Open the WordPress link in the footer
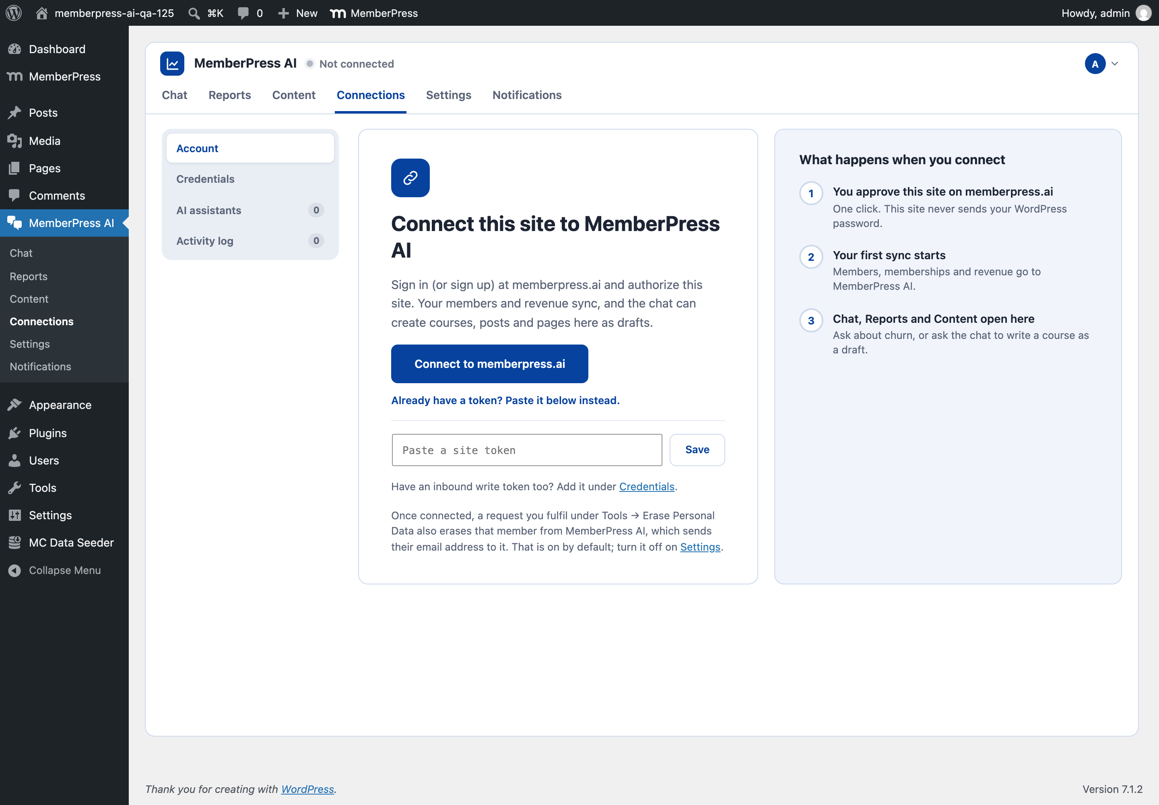This screenshot has height=805, width=1159. coord(307,789)
